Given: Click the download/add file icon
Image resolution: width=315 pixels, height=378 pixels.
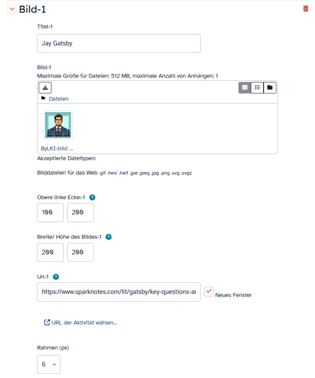Looking at the screenshot, I should pyautogui.click(x=45, y=88).
